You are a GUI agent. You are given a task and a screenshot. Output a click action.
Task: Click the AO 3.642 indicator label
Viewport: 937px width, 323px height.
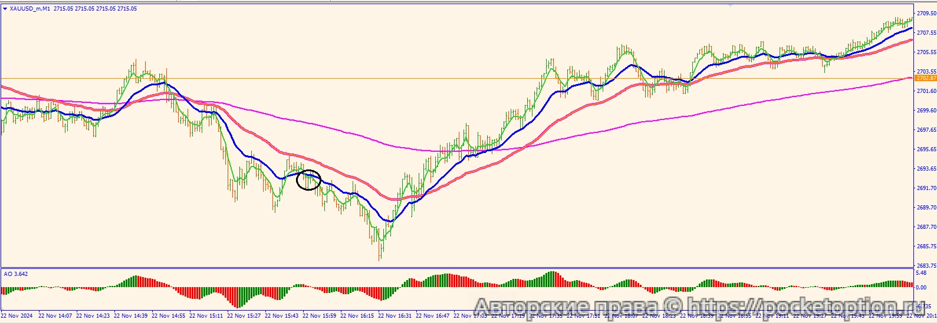click(x=16, y=274)
